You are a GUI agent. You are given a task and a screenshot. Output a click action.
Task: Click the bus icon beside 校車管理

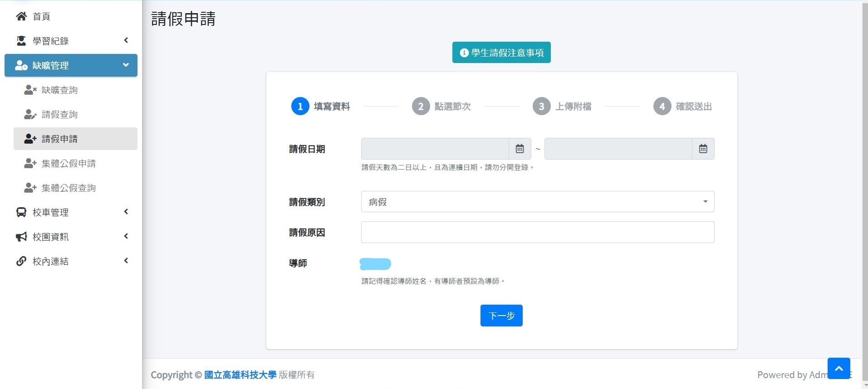click(x=21, y=212)
